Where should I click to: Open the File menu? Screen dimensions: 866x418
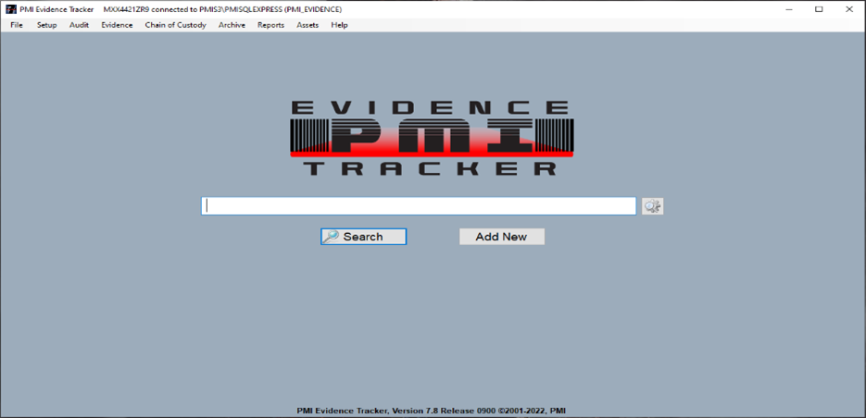coord(17,25)
